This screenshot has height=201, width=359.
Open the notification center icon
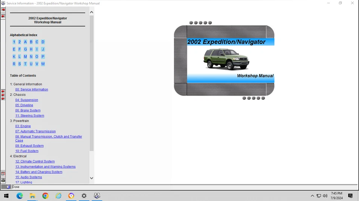(x=350, y=196)
